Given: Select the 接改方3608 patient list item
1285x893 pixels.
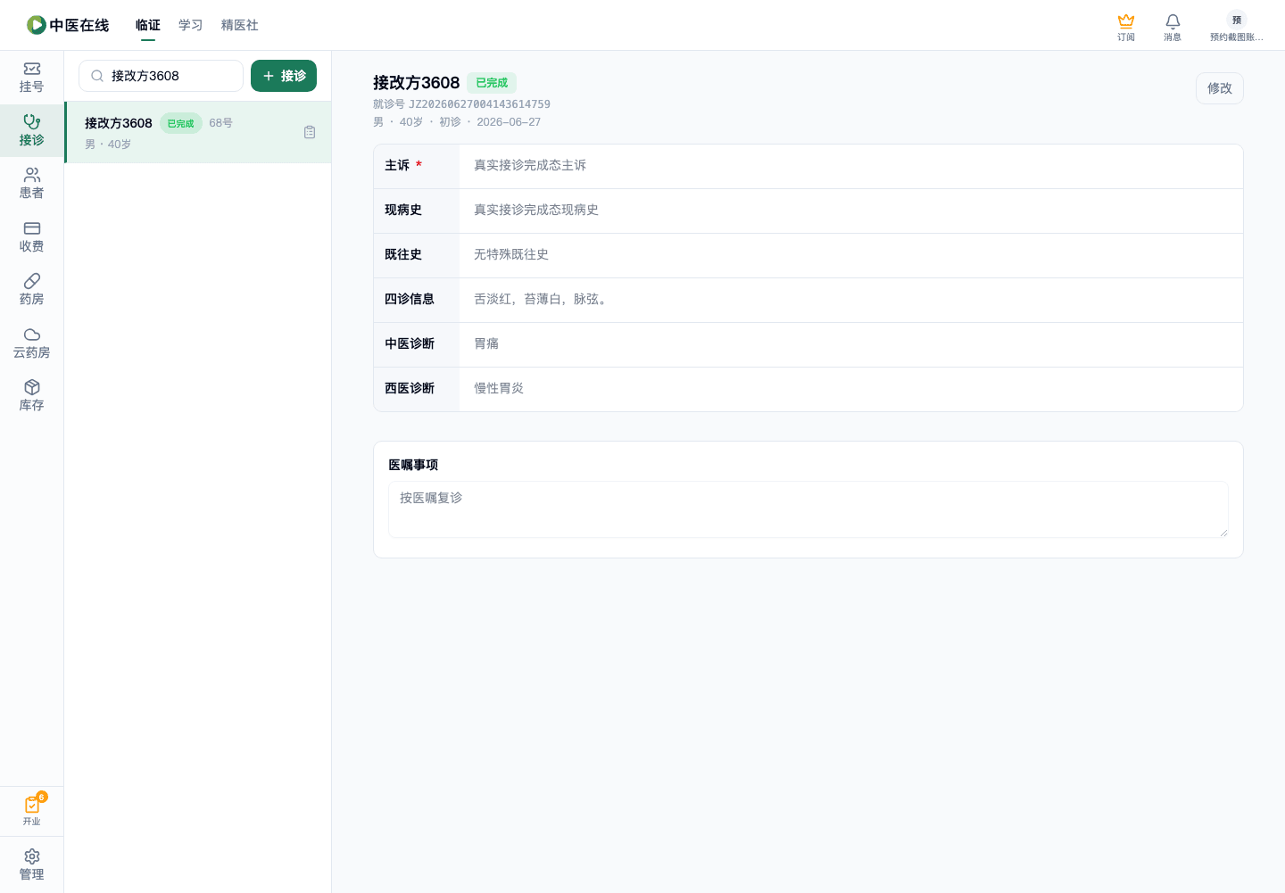Looking at the screenshot, I should [198, 132].
